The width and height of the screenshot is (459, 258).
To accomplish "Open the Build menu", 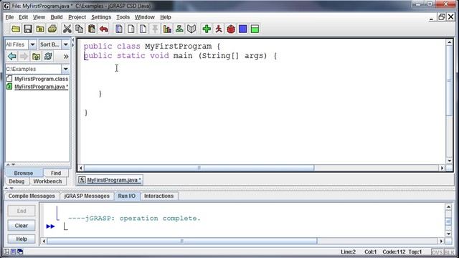I will pos(57,17).
